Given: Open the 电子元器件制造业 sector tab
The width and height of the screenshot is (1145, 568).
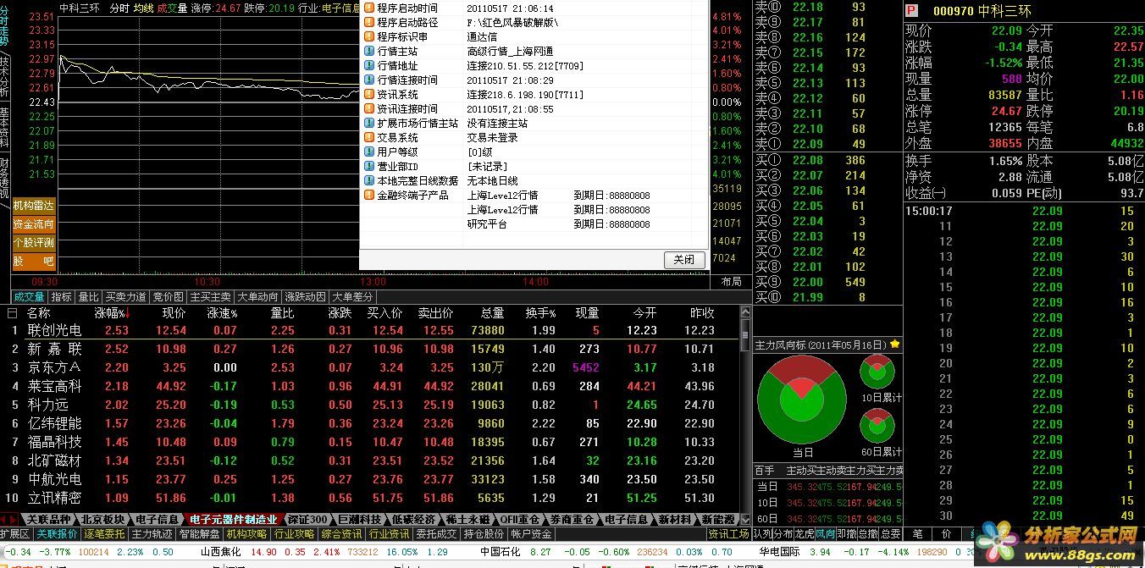Looking at the screenshot, I should [x=233, y=519].
